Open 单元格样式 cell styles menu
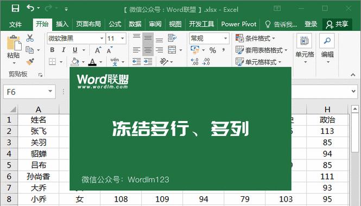The width and height of the screenshot is (361, 206). (x=258, y=62)
